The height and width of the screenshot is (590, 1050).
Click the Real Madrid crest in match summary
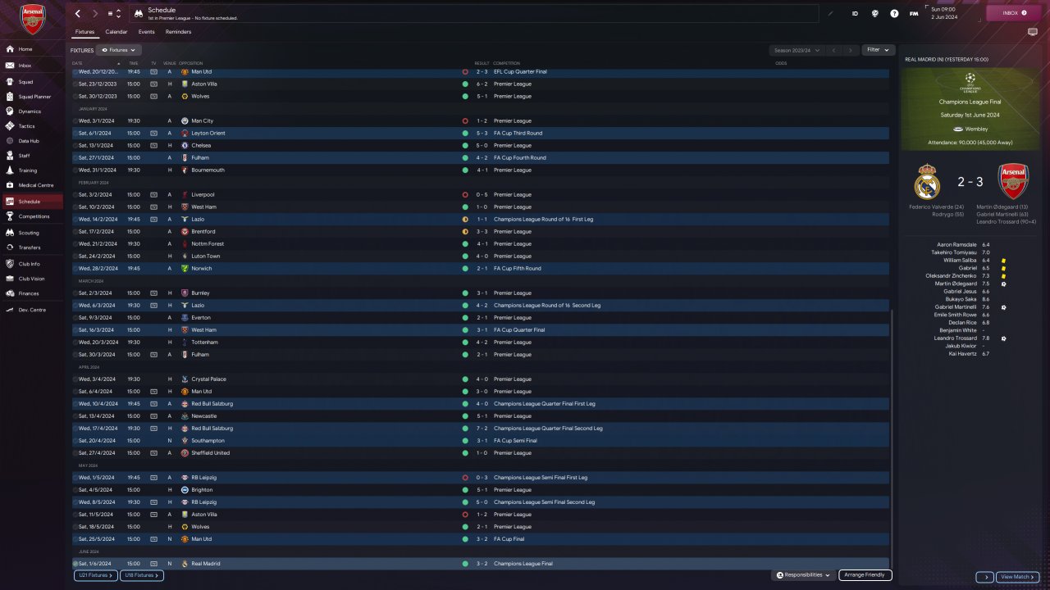(x=927, y=181)
